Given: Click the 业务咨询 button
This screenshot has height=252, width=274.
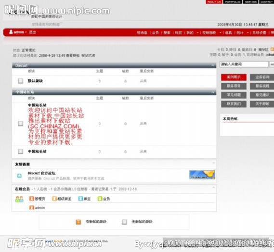Looking at the screenshot, I should point(262,77).
